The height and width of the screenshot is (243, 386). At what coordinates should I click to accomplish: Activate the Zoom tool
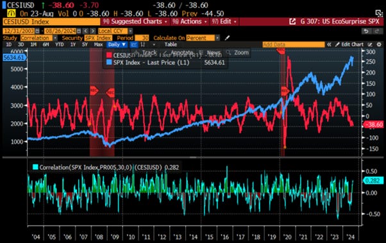click(x=238, y=53)
